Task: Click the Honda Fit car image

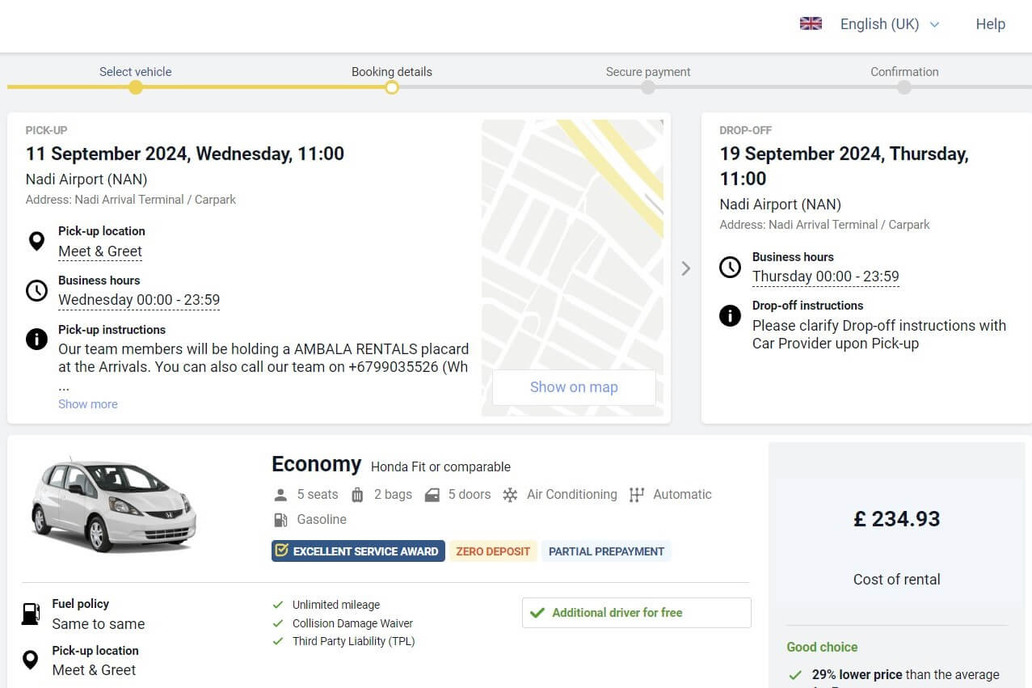Action: (x=113, y=504)
